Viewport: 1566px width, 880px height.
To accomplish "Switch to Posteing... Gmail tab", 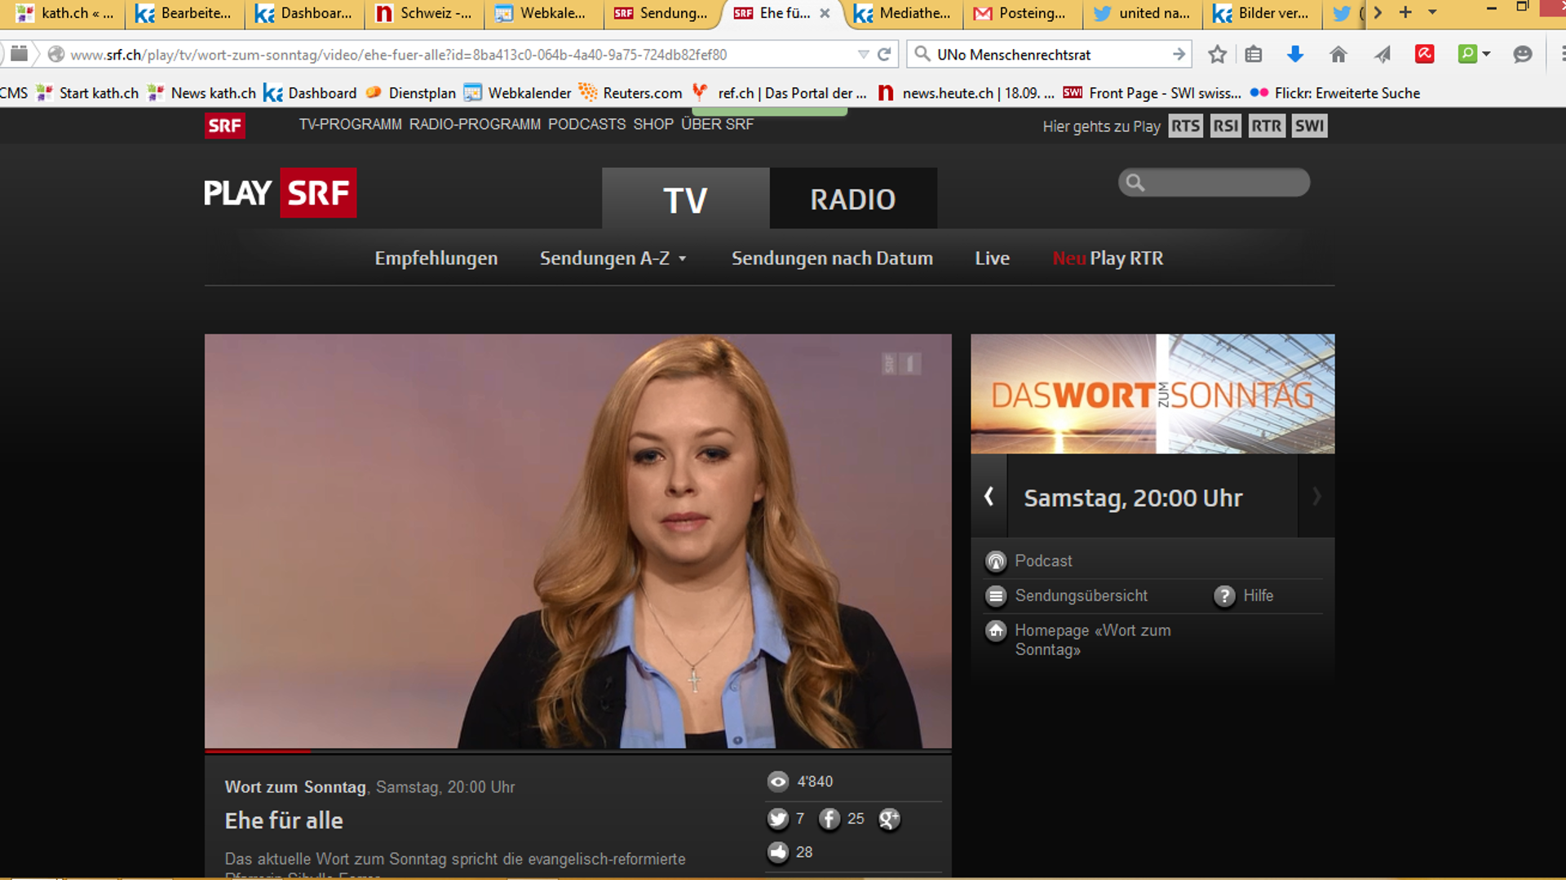I will (x=1022, y=14).
